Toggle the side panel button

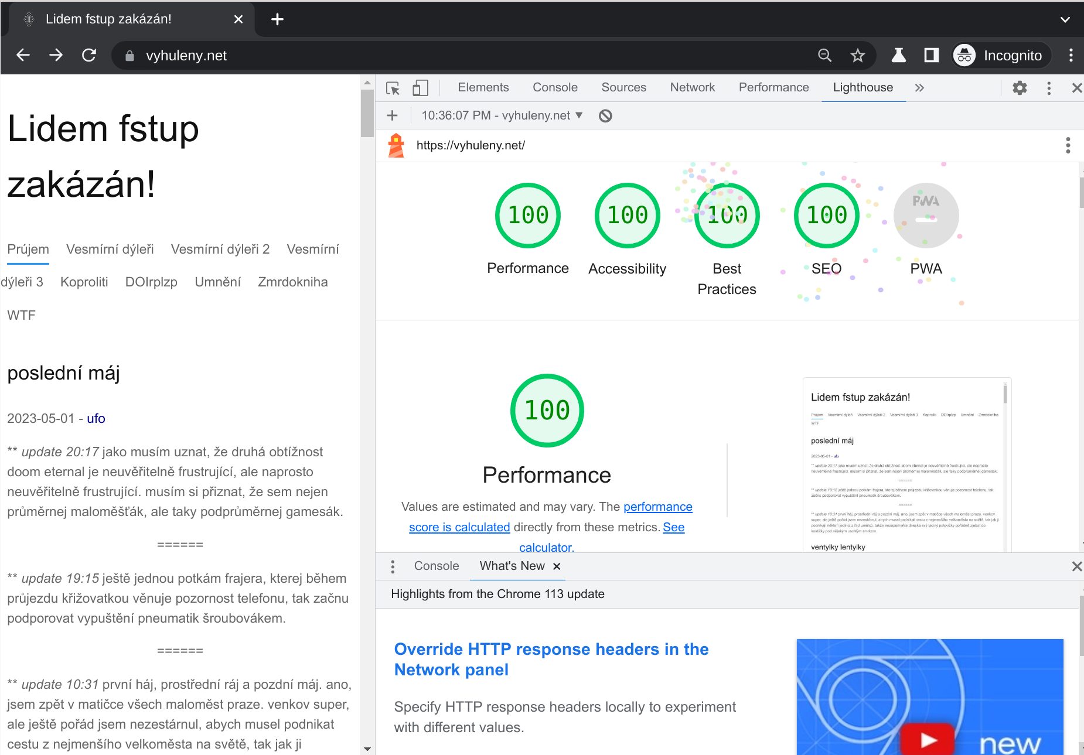931,56
